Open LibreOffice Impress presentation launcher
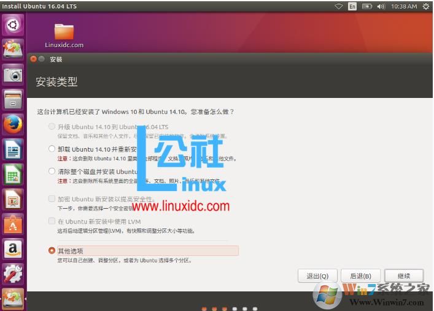434x311 pixels. point(13,199)
